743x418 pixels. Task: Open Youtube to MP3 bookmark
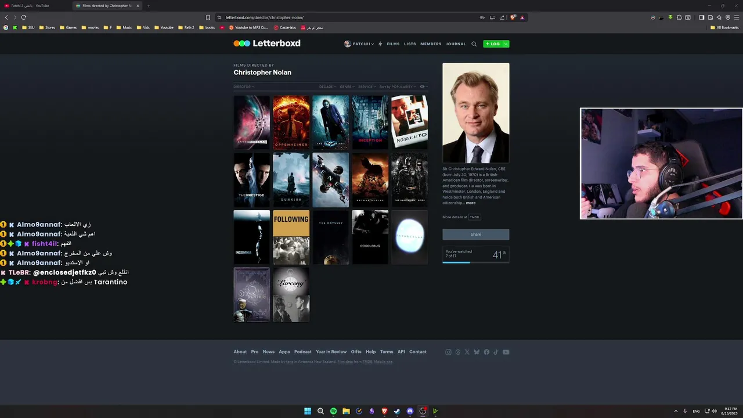(x=248, y=27)
